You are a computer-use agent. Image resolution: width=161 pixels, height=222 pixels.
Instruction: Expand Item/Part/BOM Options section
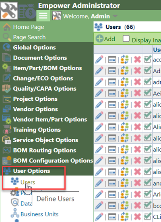point(47,68)
